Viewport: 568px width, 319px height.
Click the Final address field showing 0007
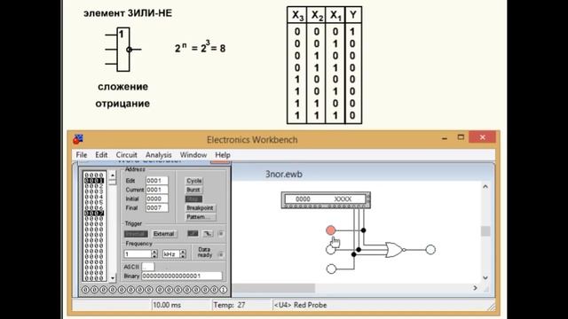[x=157, y=207]
